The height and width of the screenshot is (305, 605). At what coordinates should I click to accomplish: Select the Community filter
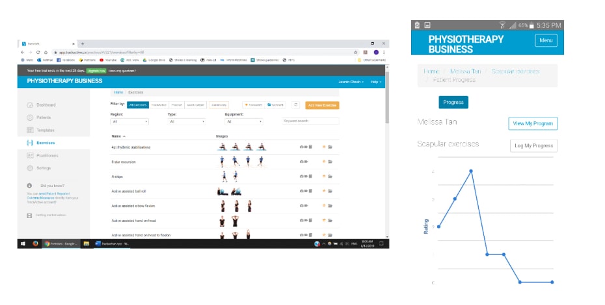(x=219, y=104)
